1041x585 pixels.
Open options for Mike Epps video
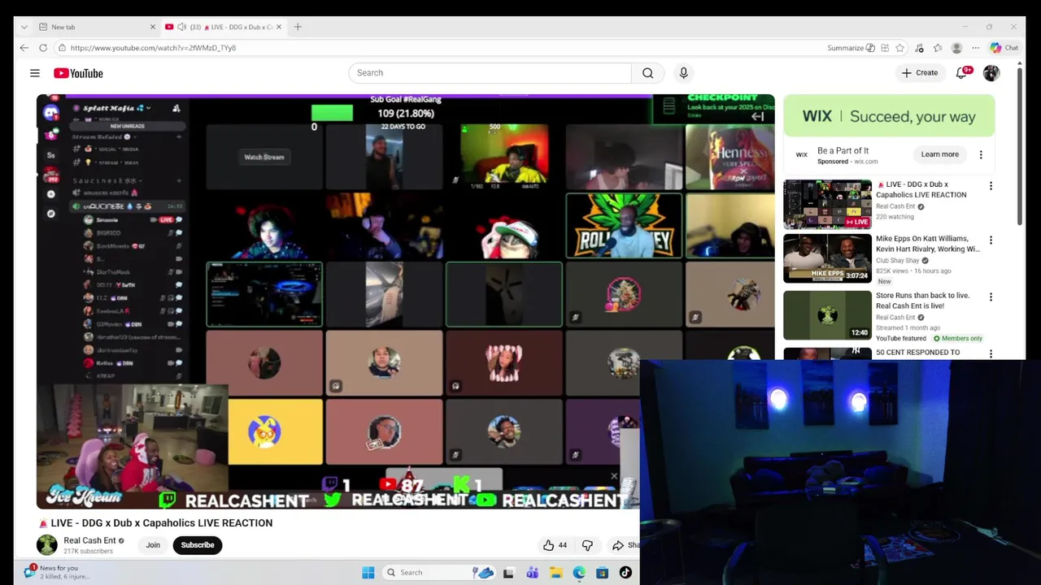pyautogui.click(x=991, y=240)
